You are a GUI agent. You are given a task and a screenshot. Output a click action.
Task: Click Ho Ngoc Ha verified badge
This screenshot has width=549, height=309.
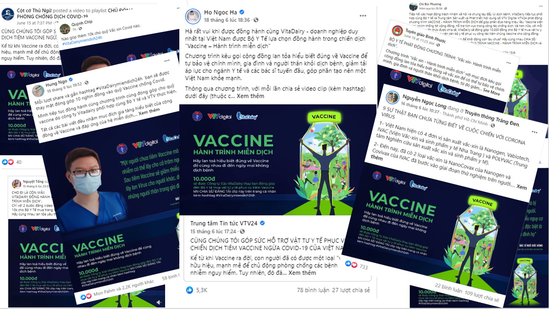[x=242, y=12]
